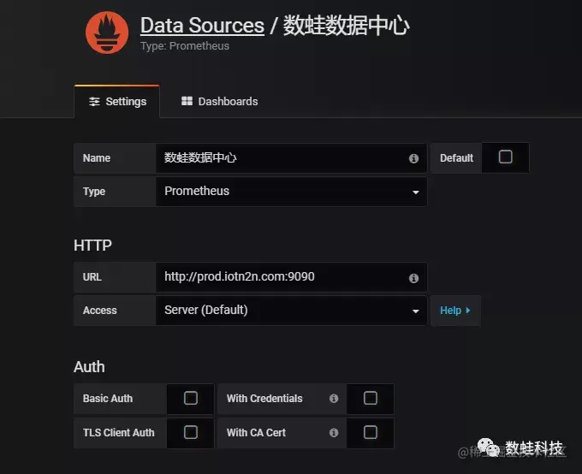582x474 pixels.
Task: Click the Prometheus flame logo
Action: (x=107, y=33)
